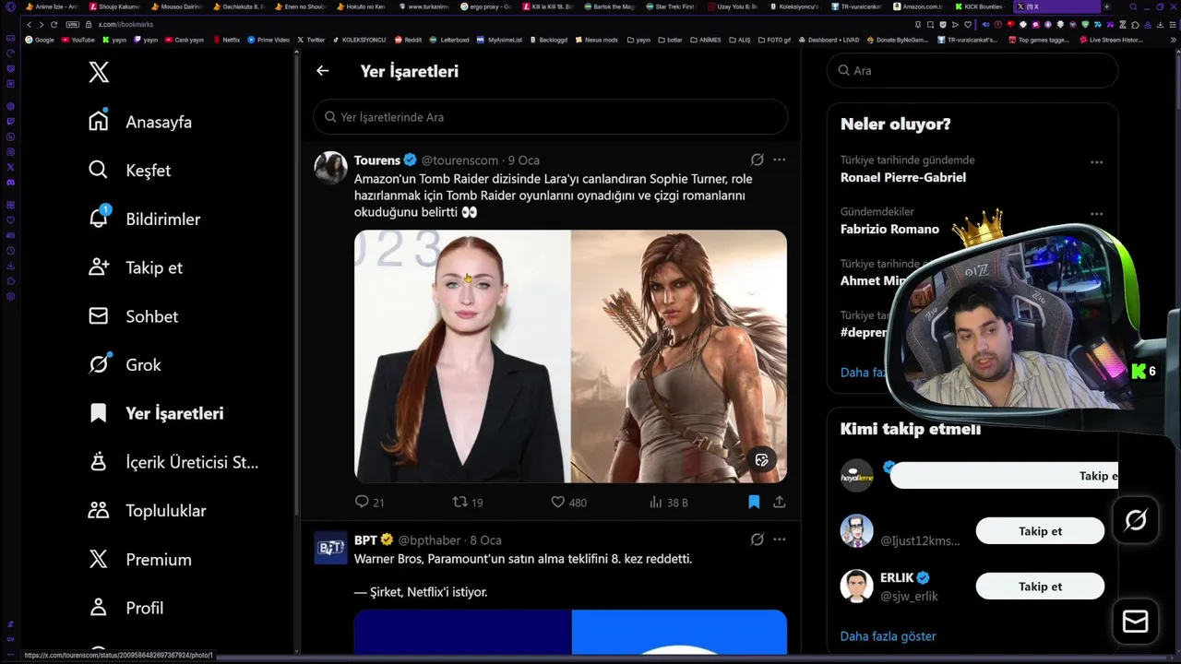
Task: Open the Fabrizio Romano trend
Action: tap(889, 229)
